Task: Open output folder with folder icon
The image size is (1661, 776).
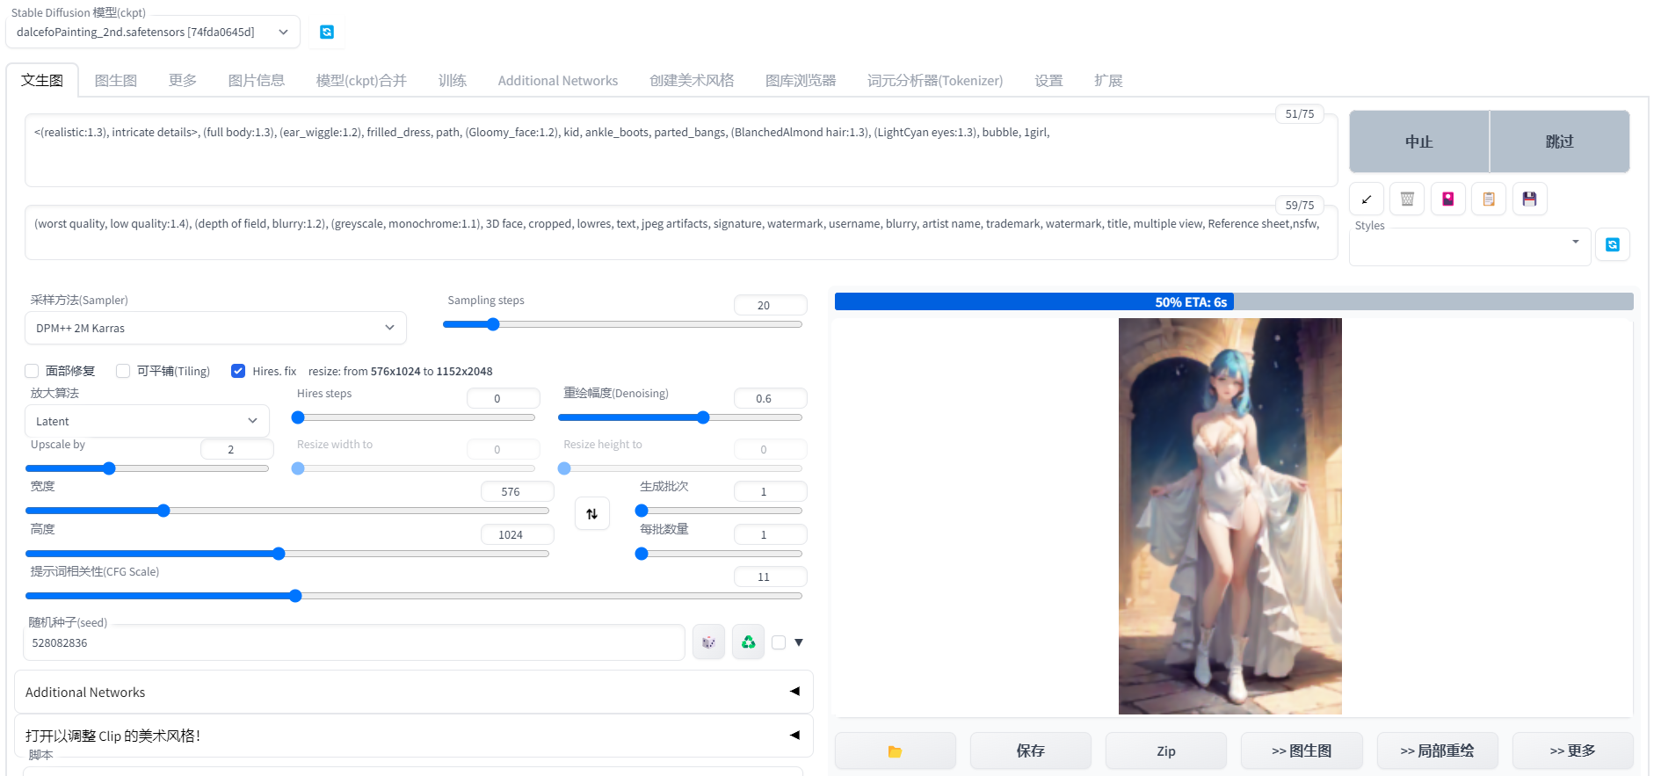Action: [895, 751]
